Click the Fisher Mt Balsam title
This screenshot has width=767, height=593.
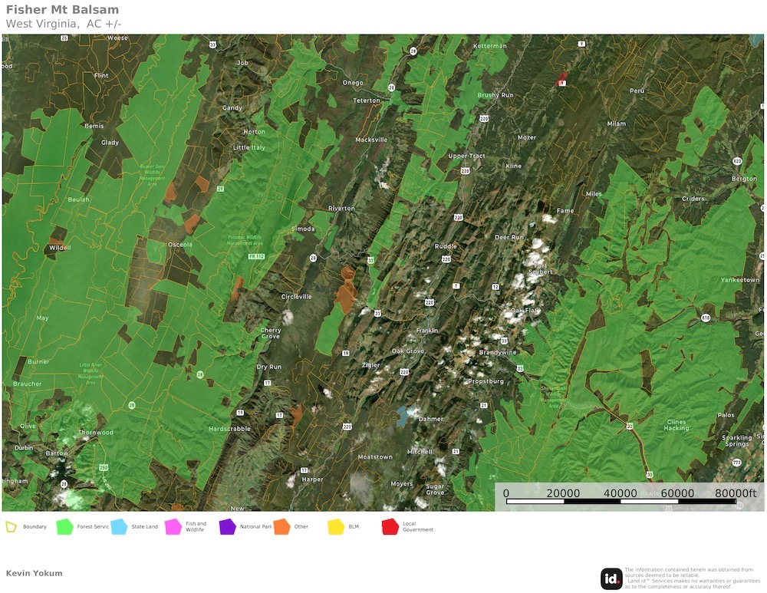click(62, 10)
